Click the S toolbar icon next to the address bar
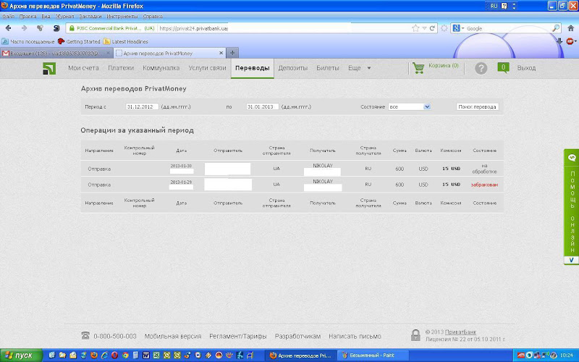 click(56, 28)
